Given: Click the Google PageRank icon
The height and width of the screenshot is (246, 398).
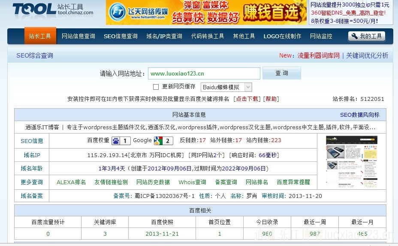Looking at the screenshot, I should click(158, 140).
